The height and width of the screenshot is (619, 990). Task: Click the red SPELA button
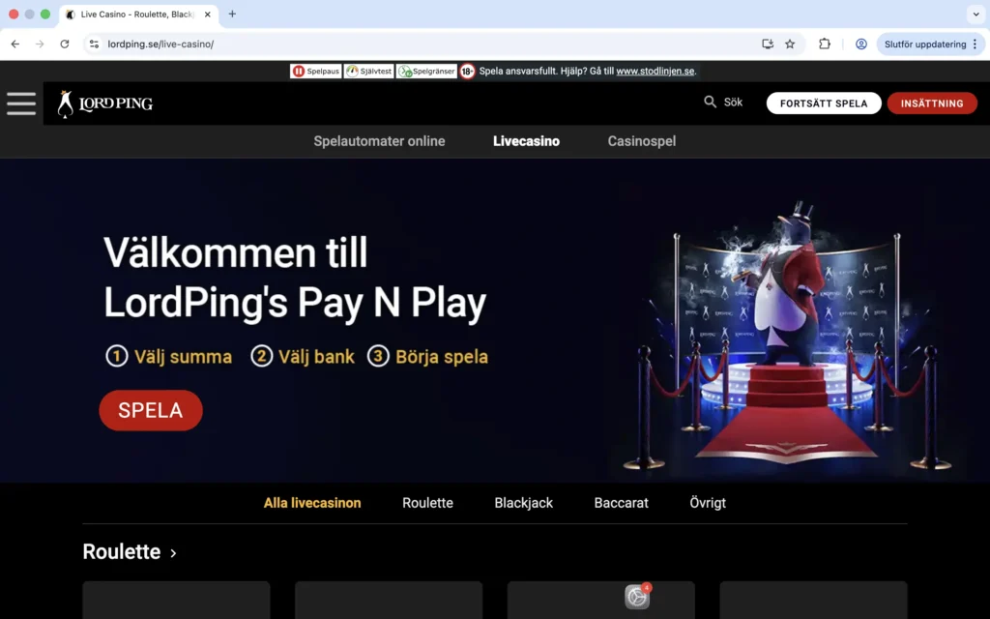coord(150,410)
